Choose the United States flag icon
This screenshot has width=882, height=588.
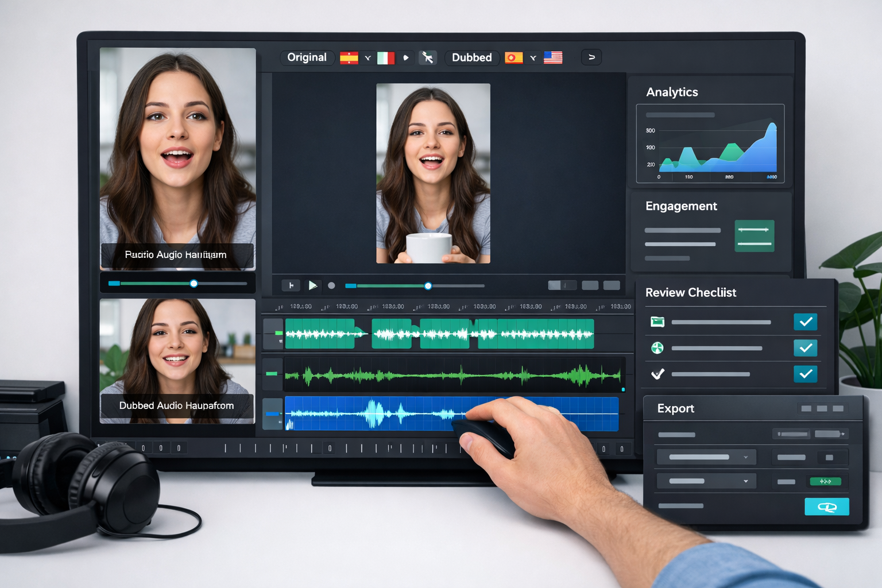[x=553, y=57]
